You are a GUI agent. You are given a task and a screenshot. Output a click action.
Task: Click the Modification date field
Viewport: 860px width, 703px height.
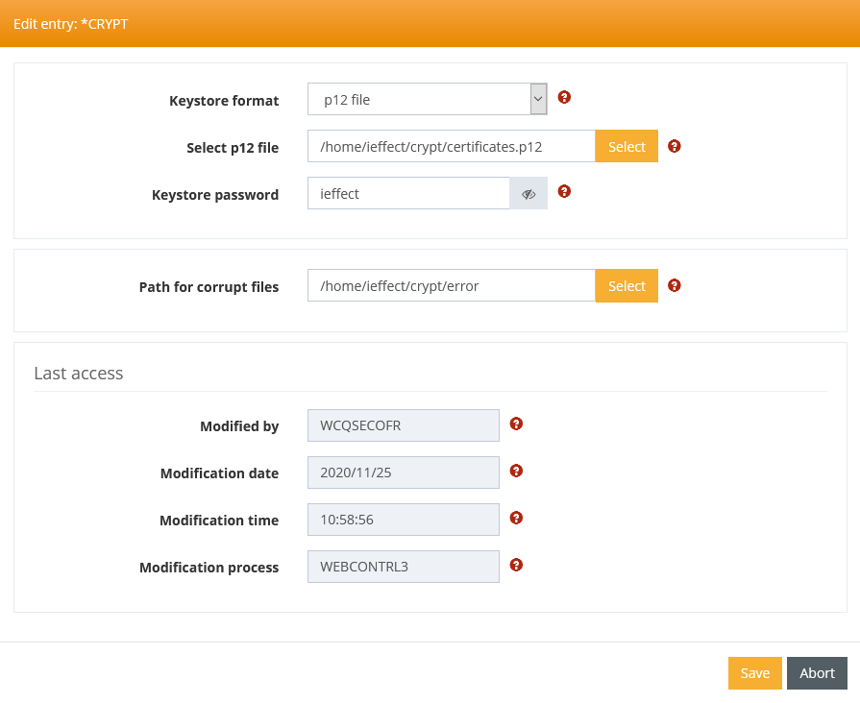[x=404, y=473]
